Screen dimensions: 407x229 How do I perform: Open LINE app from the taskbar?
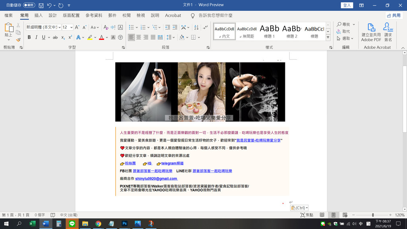(x=72, y=223)
